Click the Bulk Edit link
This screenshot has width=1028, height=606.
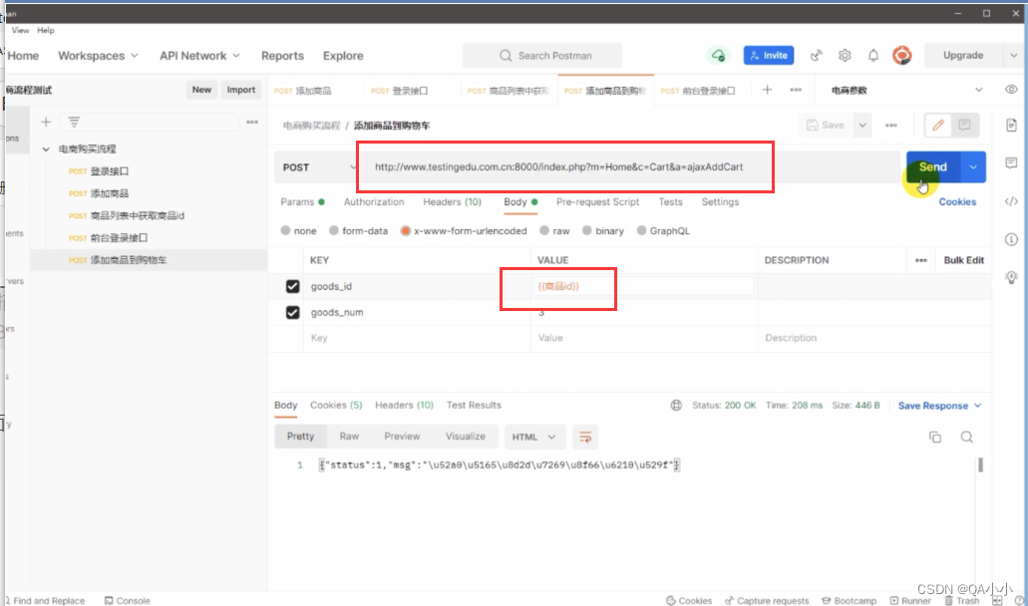[964, 260]
